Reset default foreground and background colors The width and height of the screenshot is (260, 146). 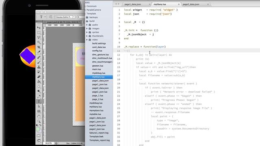tap(37, 125)
